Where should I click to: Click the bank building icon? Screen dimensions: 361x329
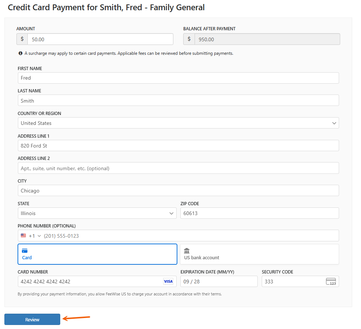[187, 250]
